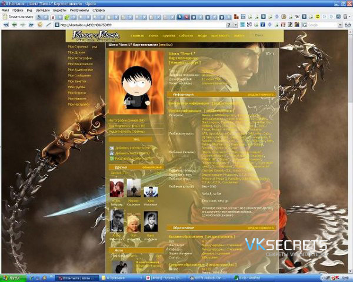The image size is (353, 282).
Task: Switch to Проводник taskbar item
Action: [122, 278]
